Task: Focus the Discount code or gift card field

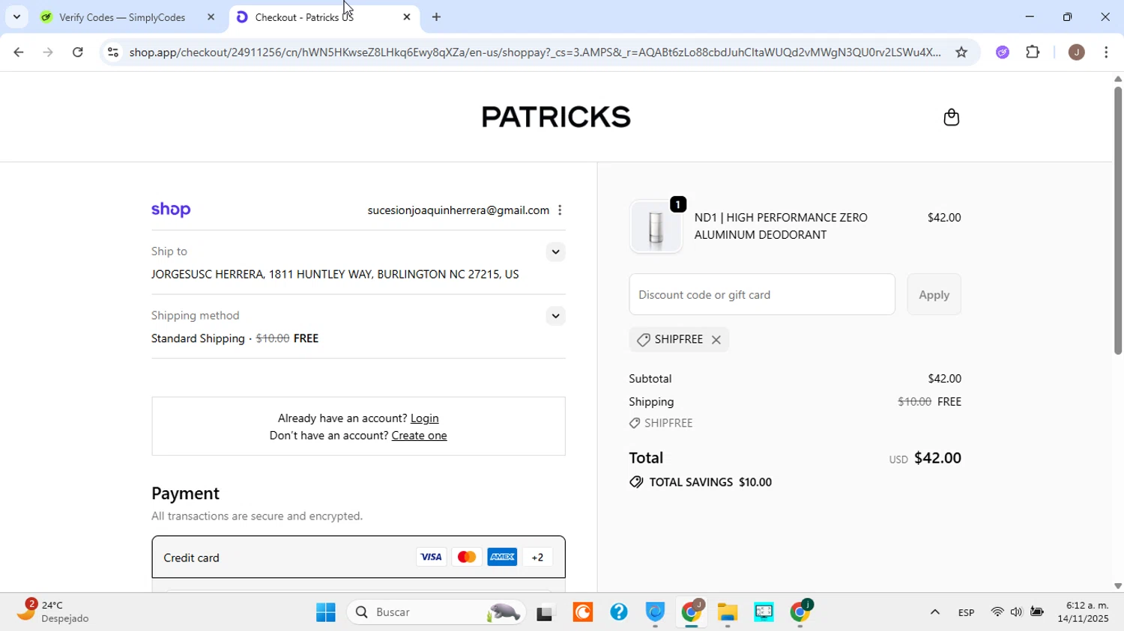Action: click(x=762, y=295)
